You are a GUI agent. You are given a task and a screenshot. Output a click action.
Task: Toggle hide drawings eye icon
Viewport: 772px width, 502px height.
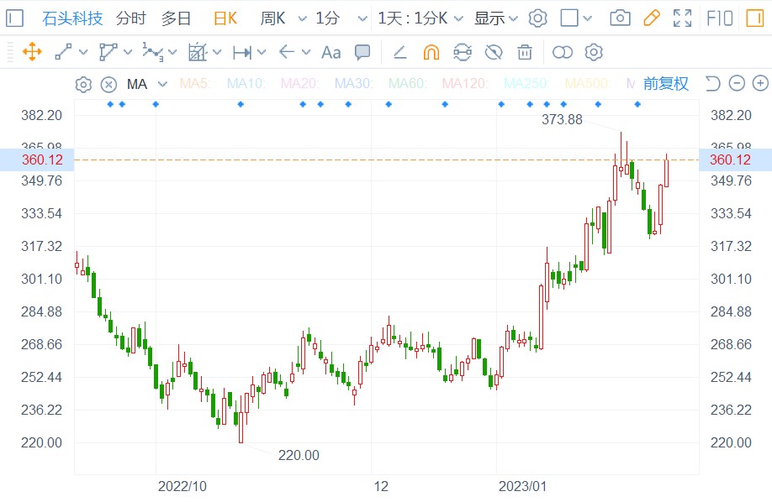click(x=494, y=52)
